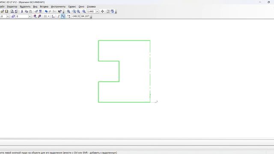This screenshot has width=274, height=154.
Task: Click the zoom scale value field 1.440
Action: [91, 12]
